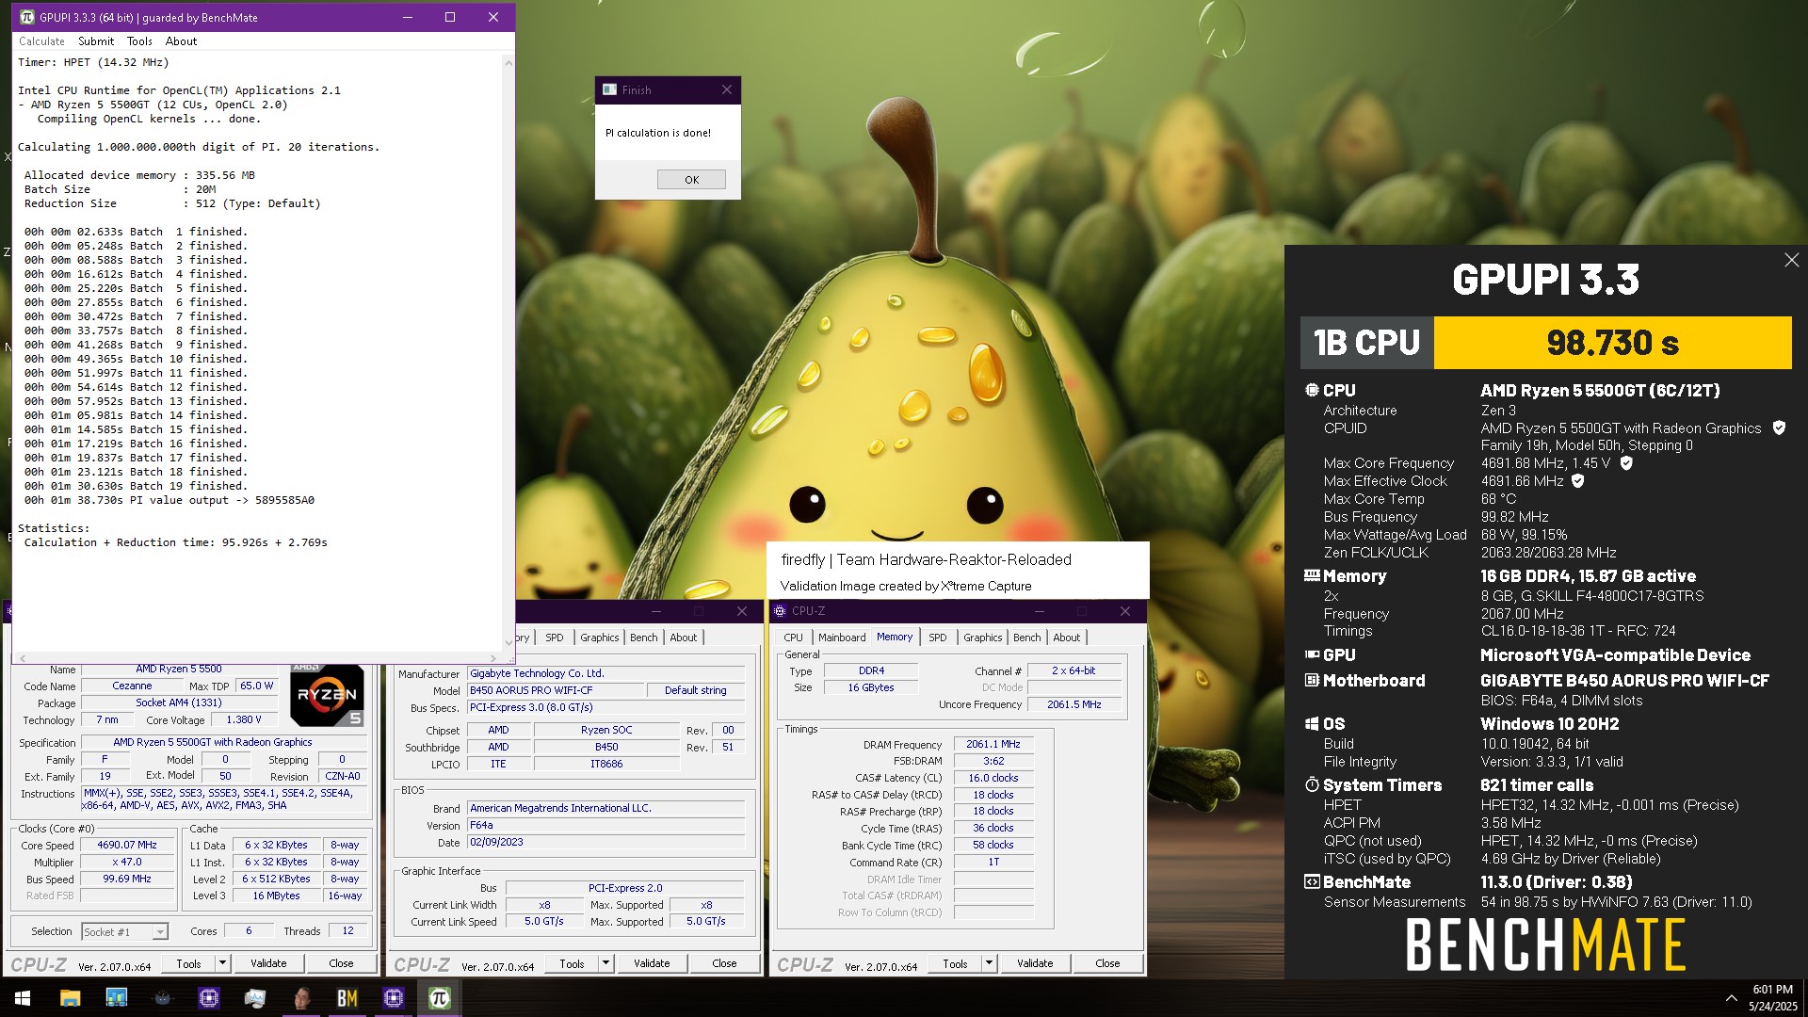Click the System Timers stopwatch icon
Image resolution: width=1808 pixels, height=1017 pixels.
[x=1312, y=784]
